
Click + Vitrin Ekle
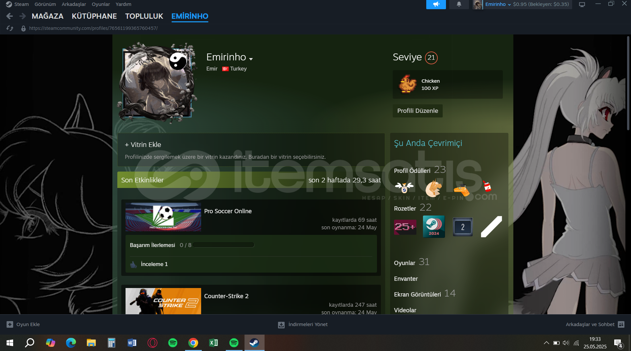(x=143, y=145)
